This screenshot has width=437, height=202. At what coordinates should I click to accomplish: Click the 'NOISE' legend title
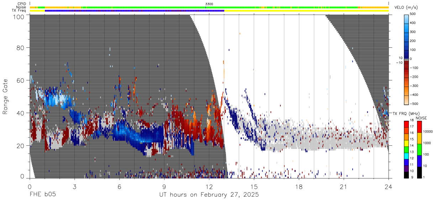421,118
